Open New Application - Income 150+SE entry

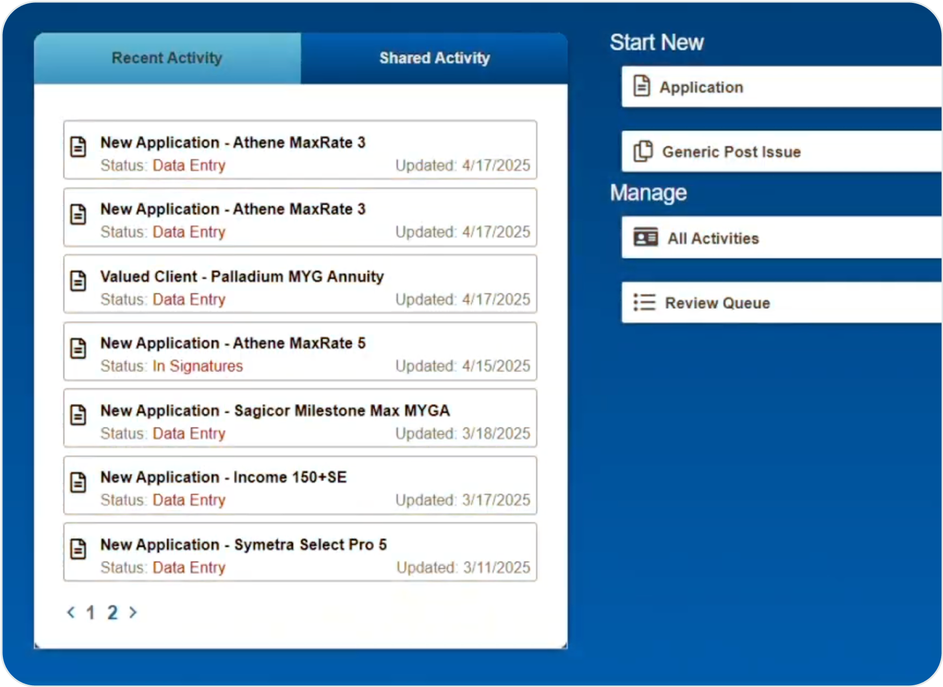300,486
